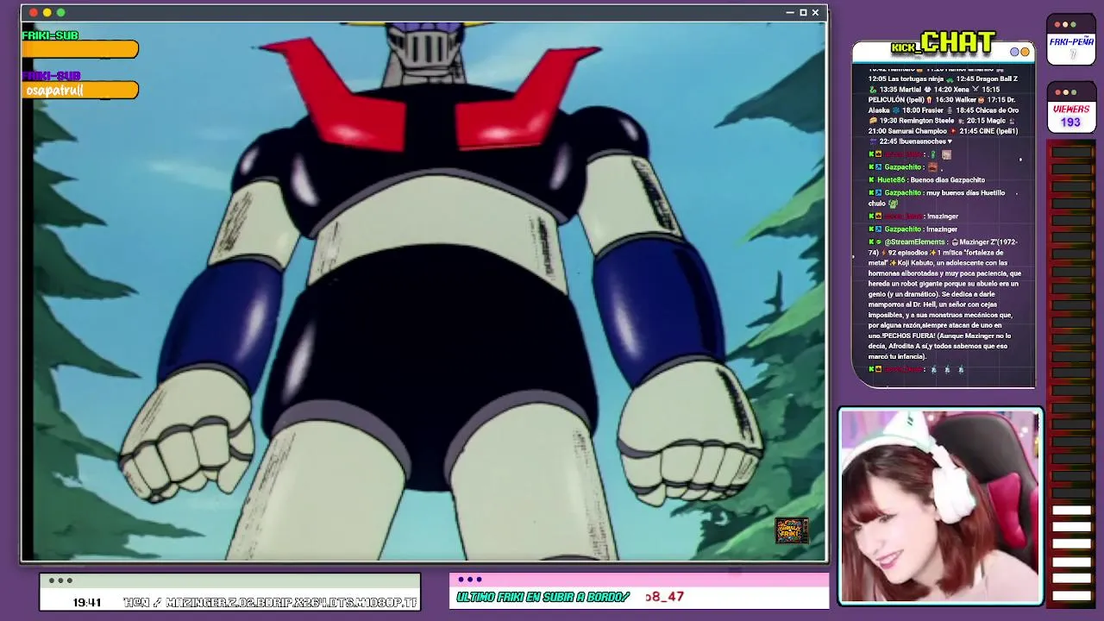
Task: Minimize the video window
Action: click(x=790, y=13)
